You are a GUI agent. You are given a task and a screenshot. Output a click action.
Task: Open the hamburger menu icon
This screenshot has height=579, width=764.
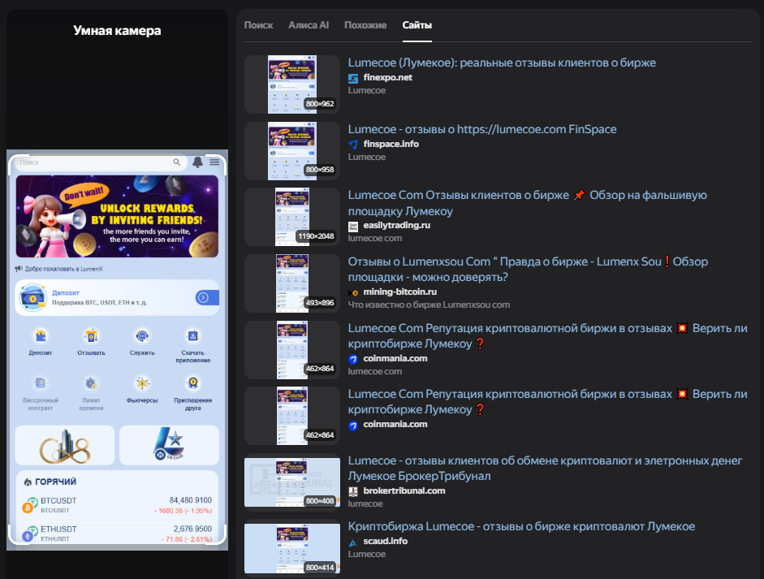point(214,162)
